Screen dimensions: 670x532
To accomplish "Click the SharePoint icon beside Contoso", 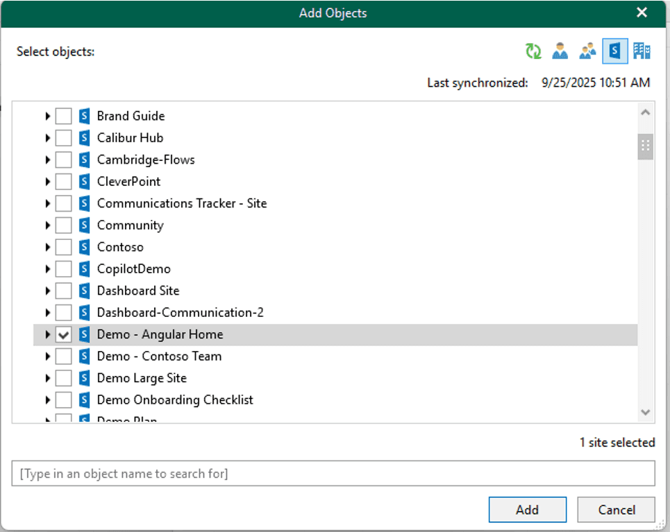I will tap(85, 246).
